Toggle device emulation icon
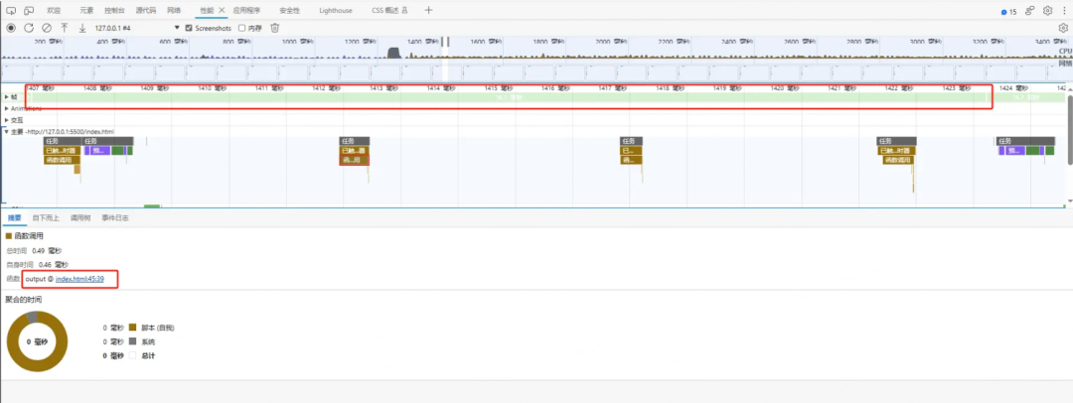This screenshot has width=1073, height=403. point(29,11)
